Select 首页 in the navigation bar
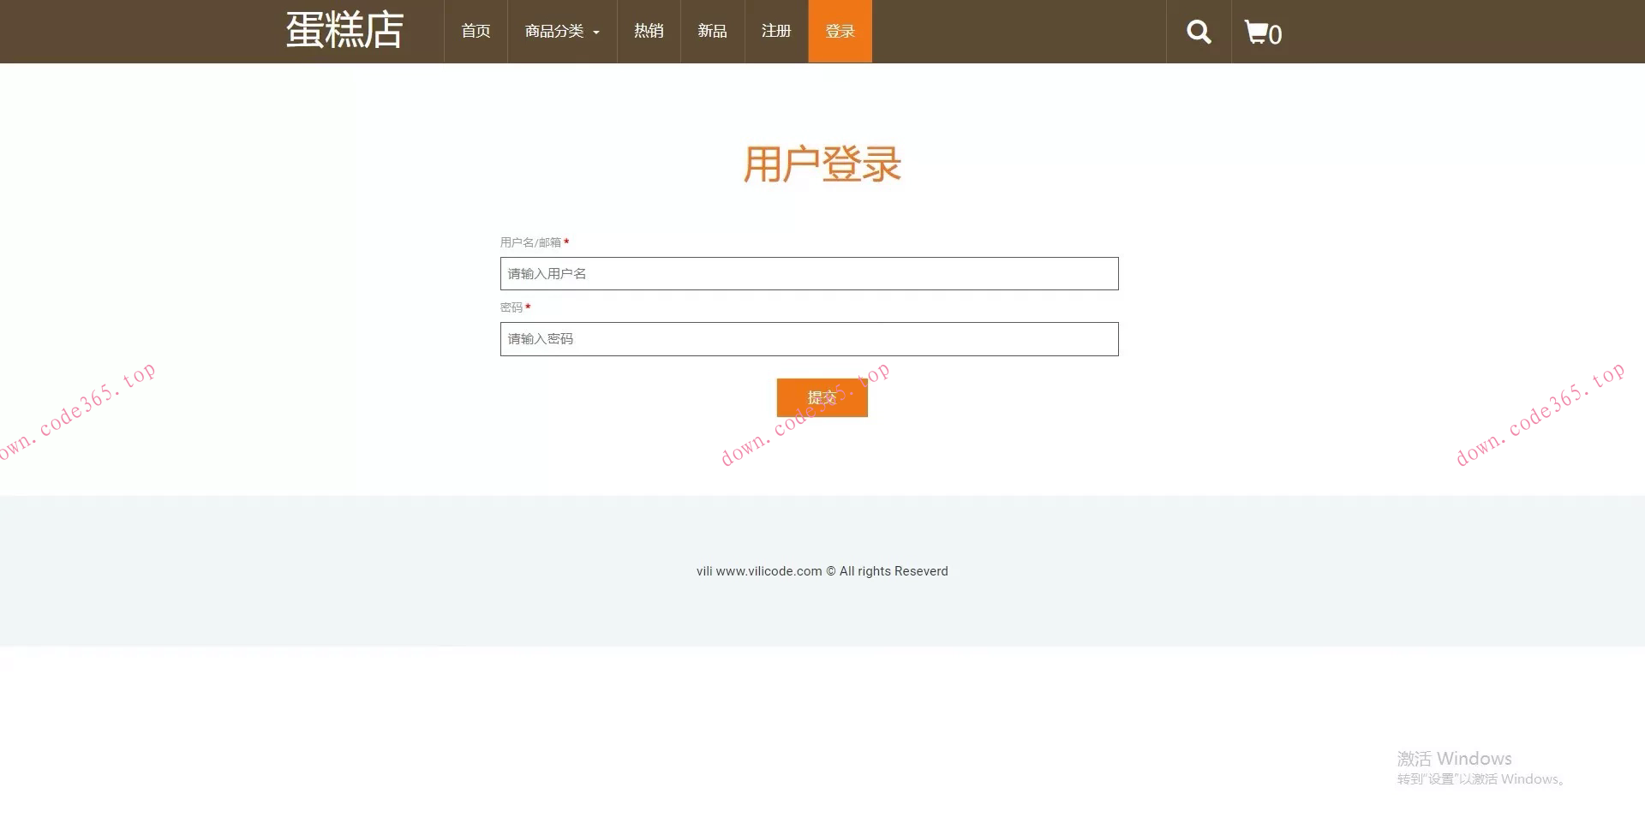1645x829 pixels. 476,31
